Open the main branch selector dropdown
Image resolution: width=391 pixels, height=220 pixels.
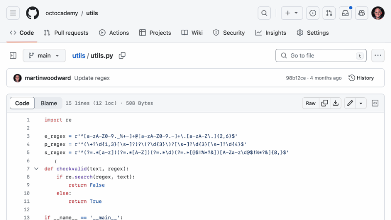click(x=44, y=55)
